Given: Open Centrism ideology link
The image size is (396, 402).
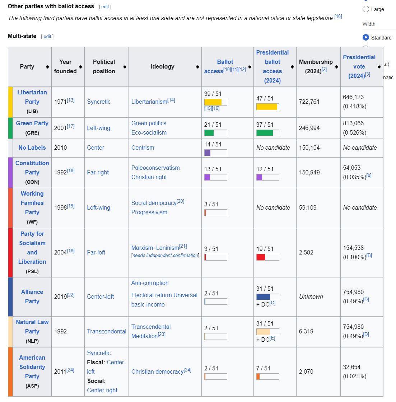Looking at the screenshot, I should pos(143,148).
